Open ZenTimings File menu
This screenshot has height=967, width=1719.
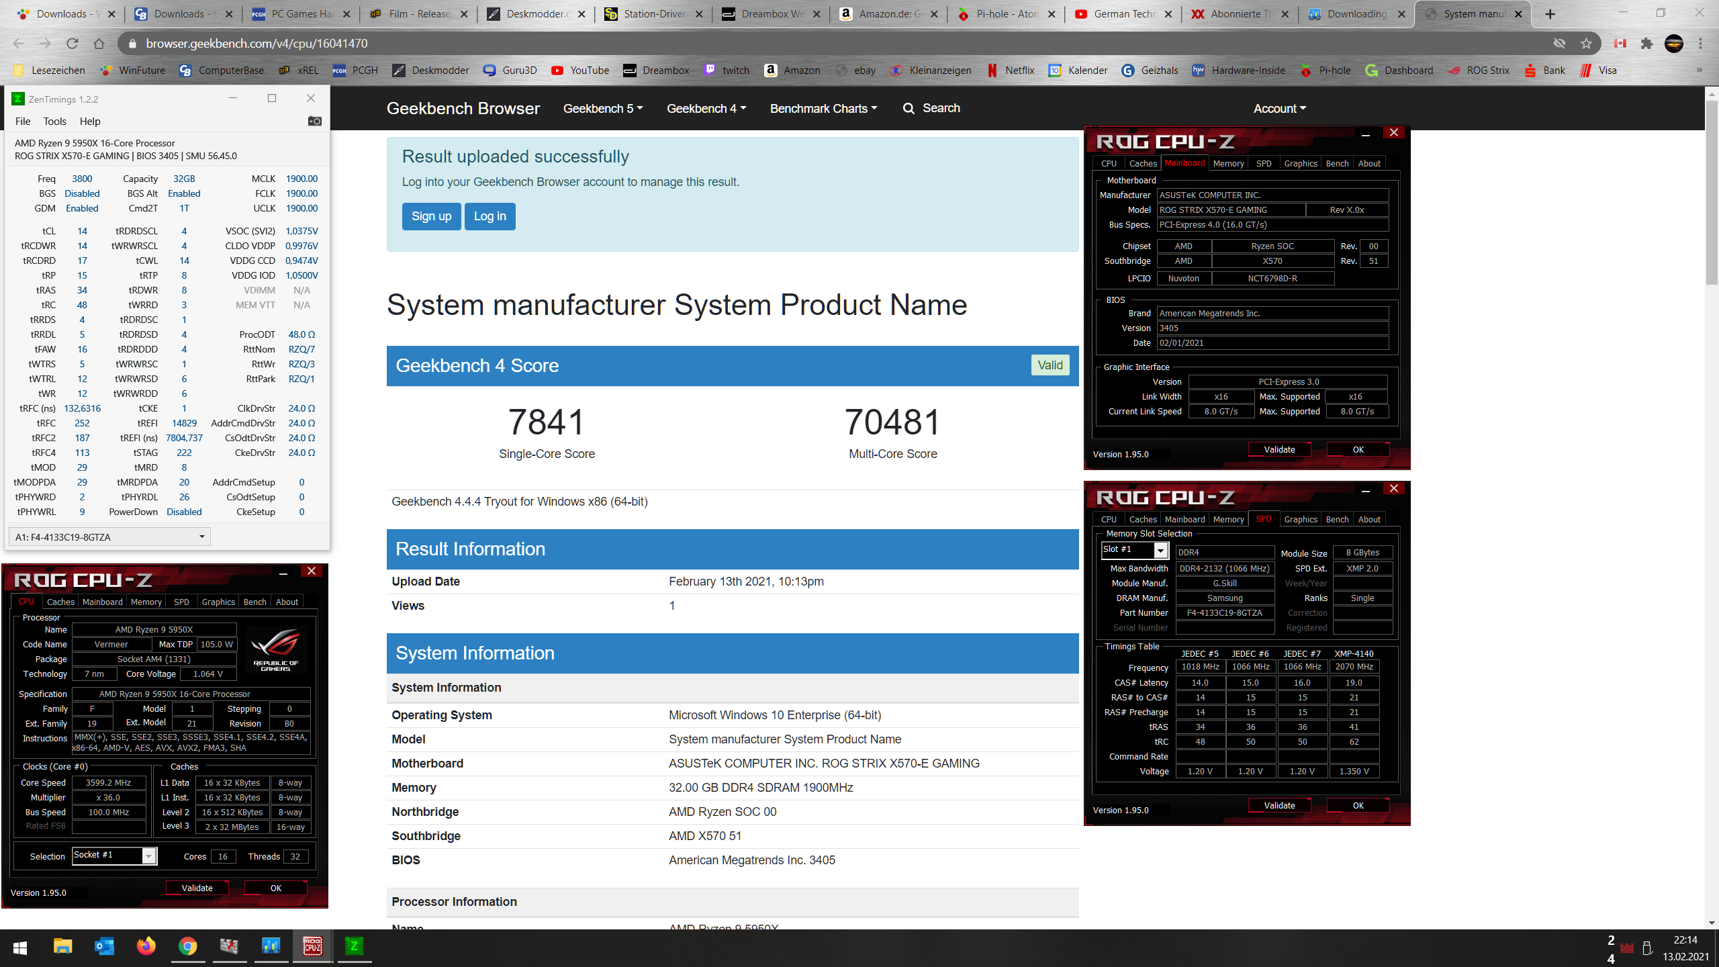[x=23, y=122]
